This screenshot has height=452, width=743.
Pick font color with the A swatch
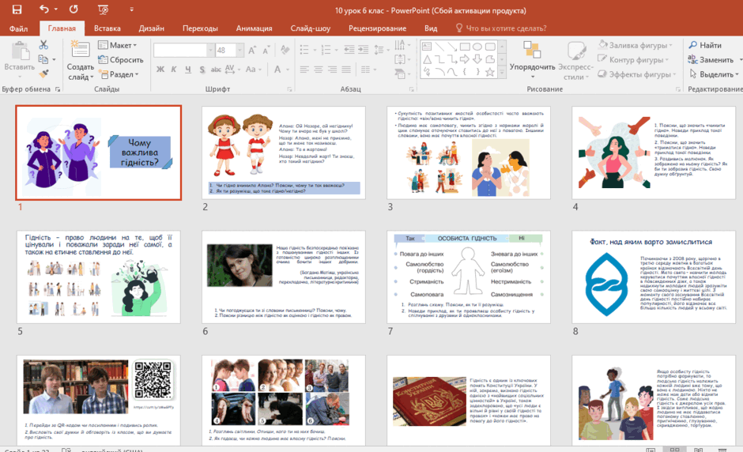pyautogui.click(x=277, y=70)
